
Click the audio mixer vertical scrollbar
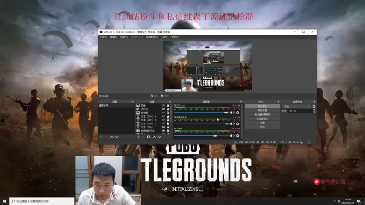(242, 121)
